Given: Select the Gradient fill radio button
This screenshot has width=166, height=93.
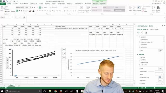Looking at the screenshot, I should [x=140, y=40].
